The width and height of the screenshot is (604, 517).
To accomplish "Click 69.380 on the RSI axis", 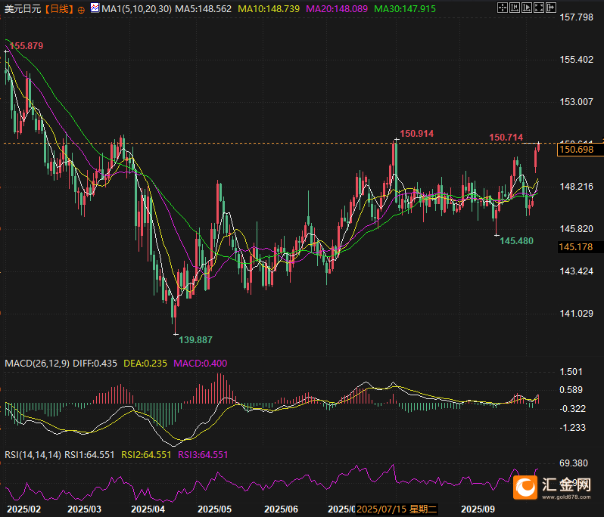I will pyautogui.click(x=574, y=463).
